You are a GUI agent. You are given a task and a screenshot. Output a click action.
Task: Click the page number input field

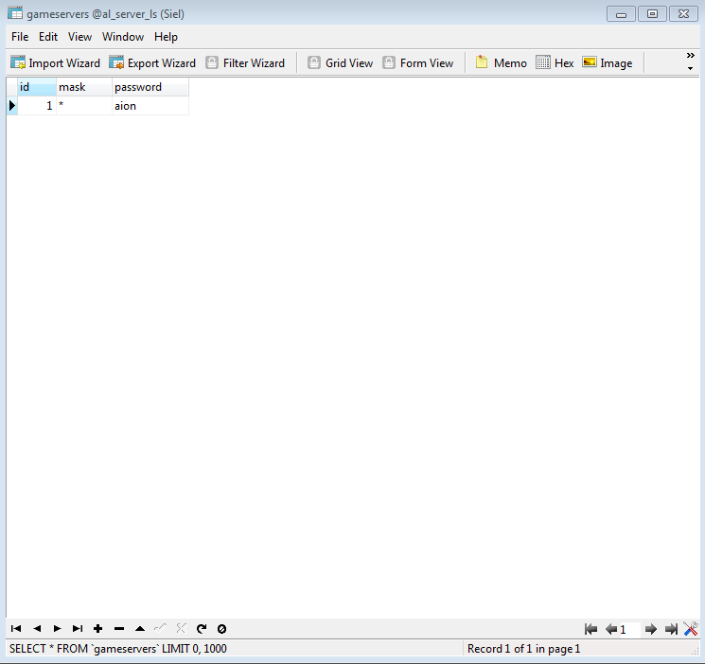point(629,629)
